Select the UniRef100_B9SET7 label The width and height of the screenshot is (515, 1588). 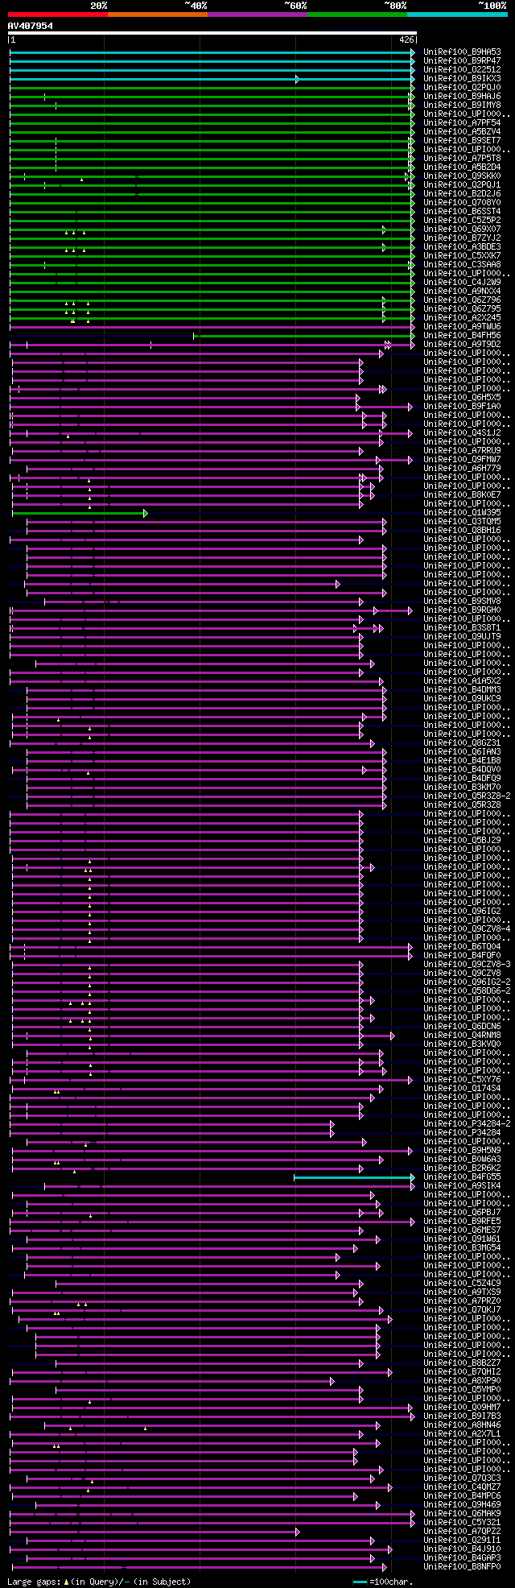pos(462,141)
